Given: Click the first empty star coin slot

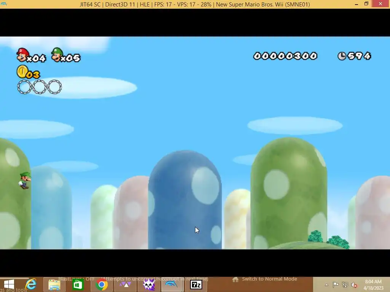Looking at the screenshot, I should point(24,87).
